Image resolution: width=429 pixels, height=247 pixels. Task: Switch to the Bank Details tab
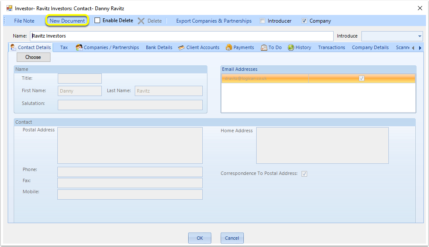(159, 47)
